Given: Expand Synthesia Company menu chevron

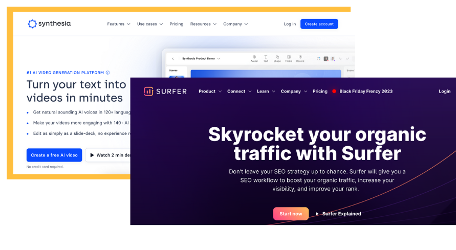Looking at the screenshot, I should (246, 24).
